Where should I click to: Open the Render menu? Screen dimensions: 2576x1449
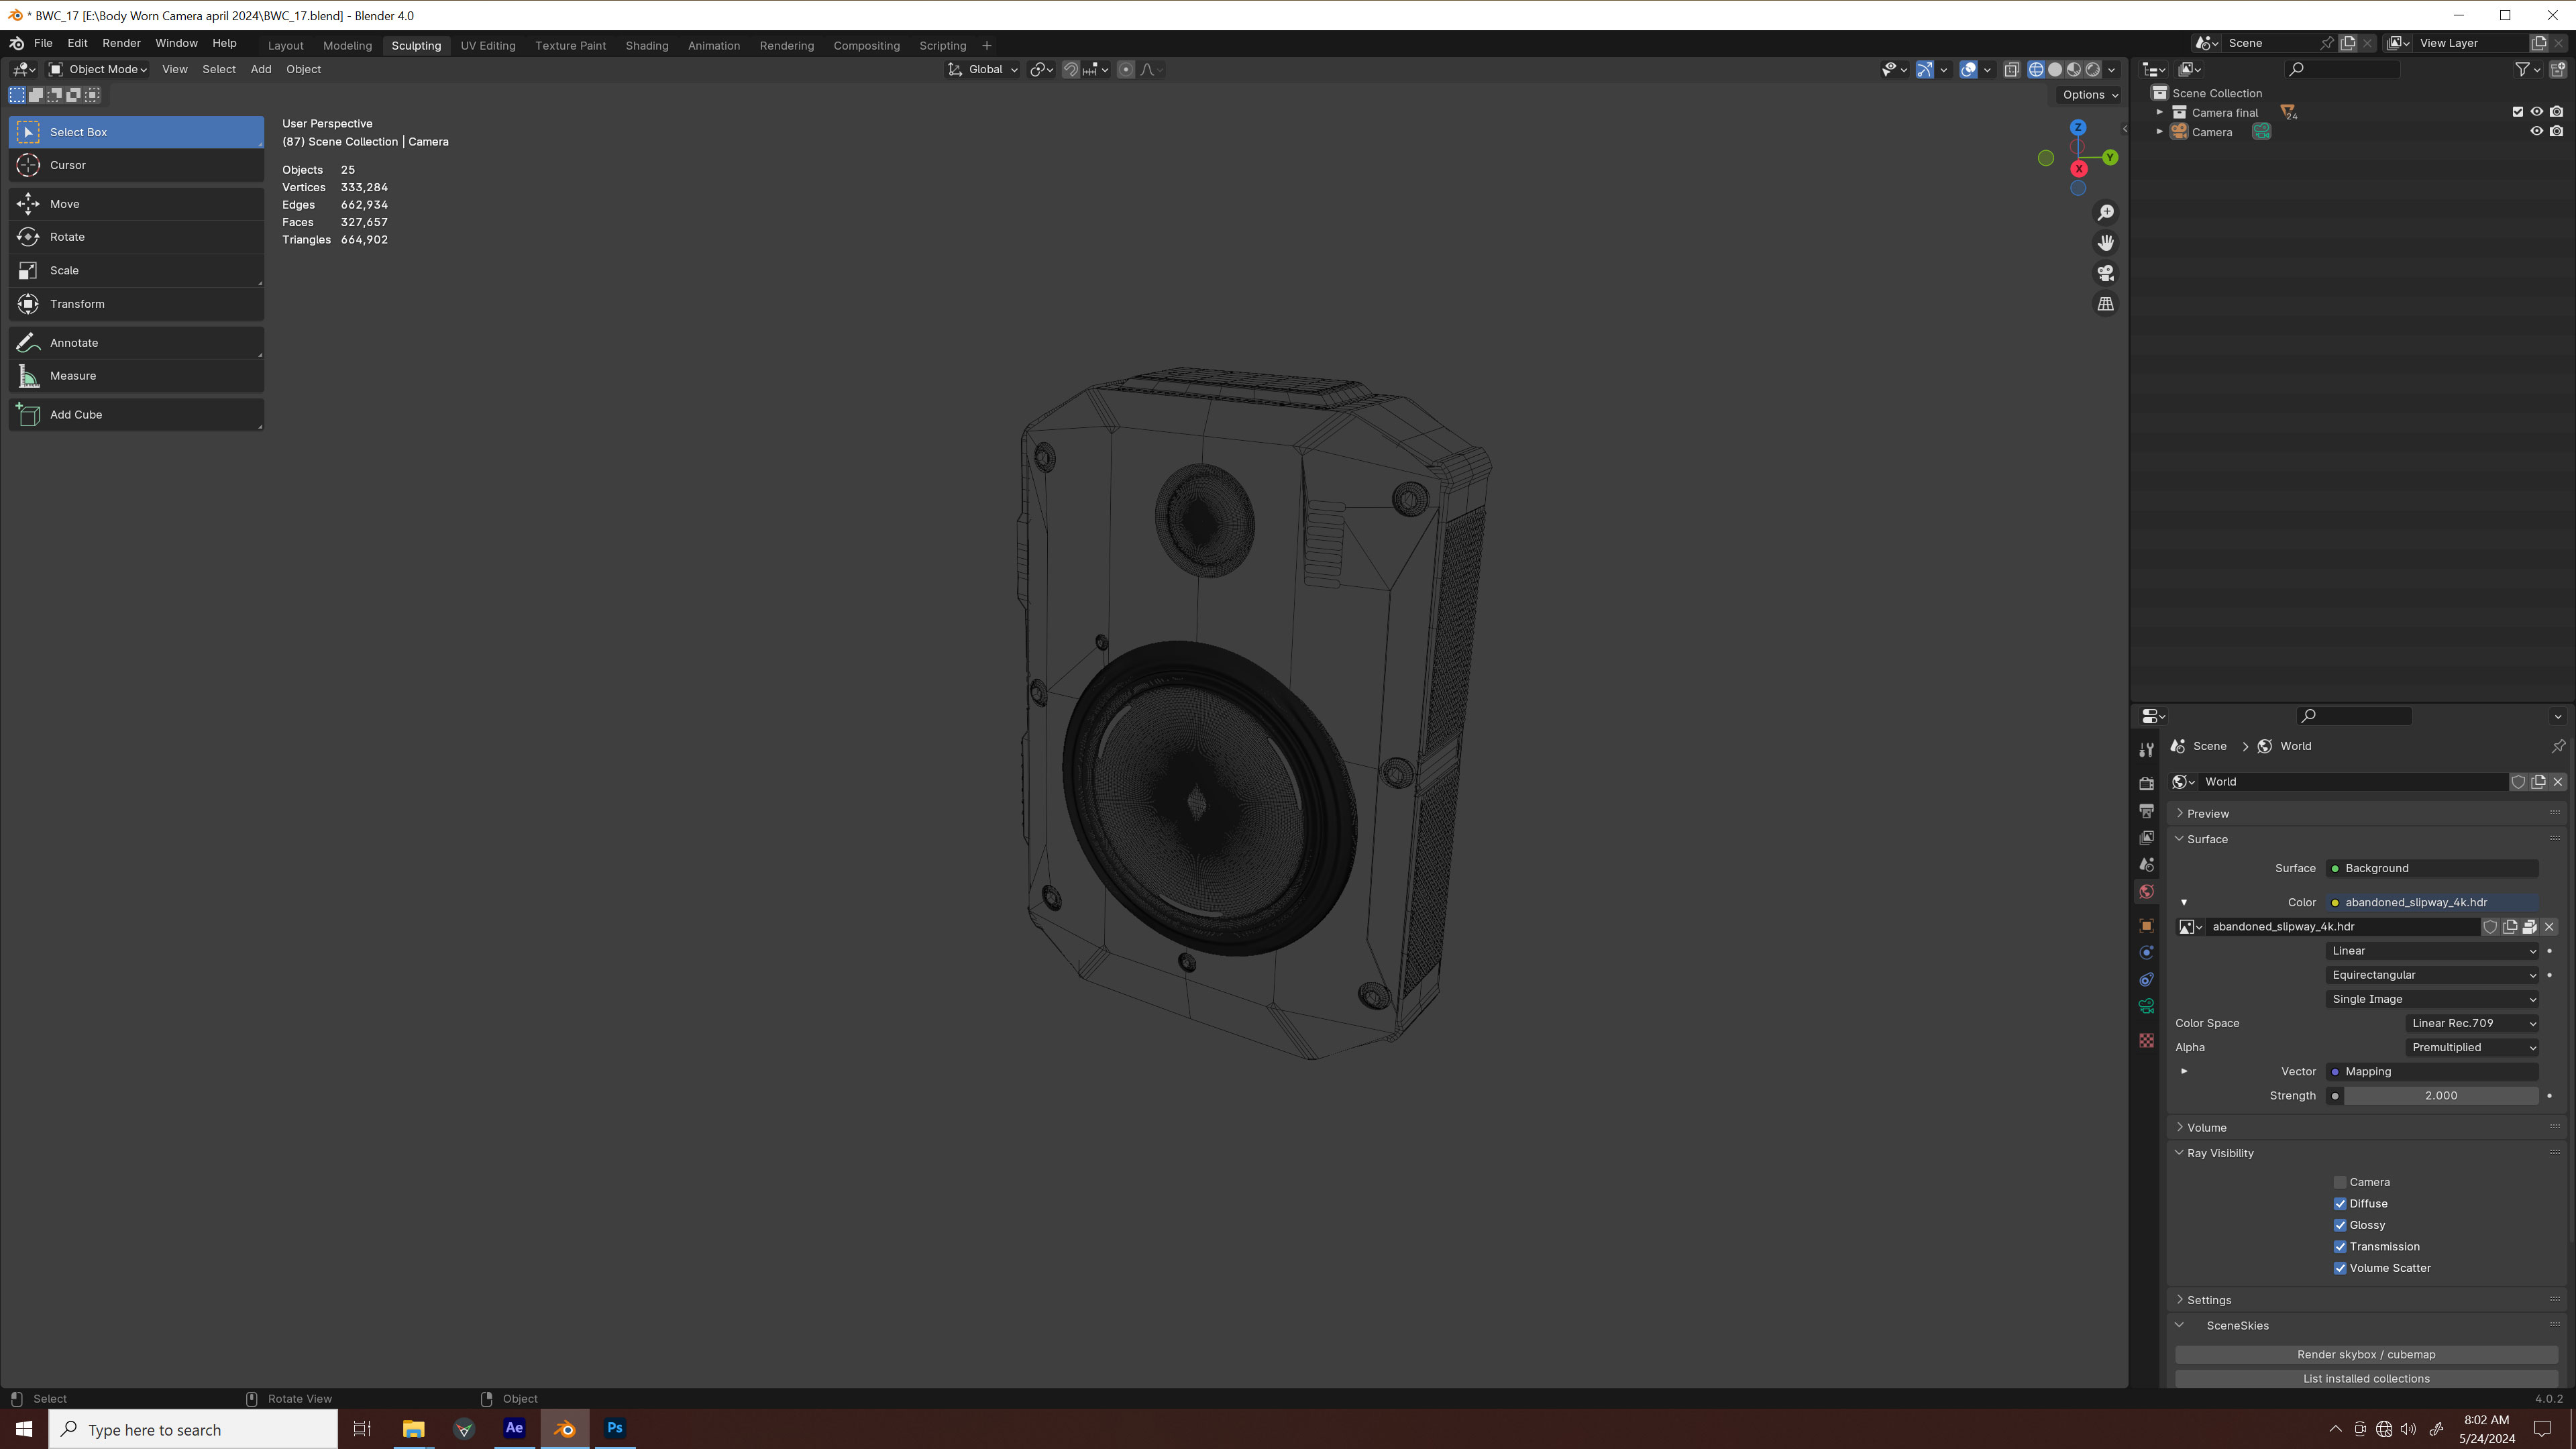point(121,43)
